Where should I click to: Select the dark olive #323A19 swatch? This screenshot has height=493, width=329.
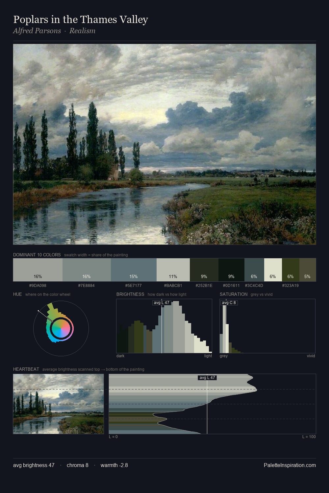(291, 270)
